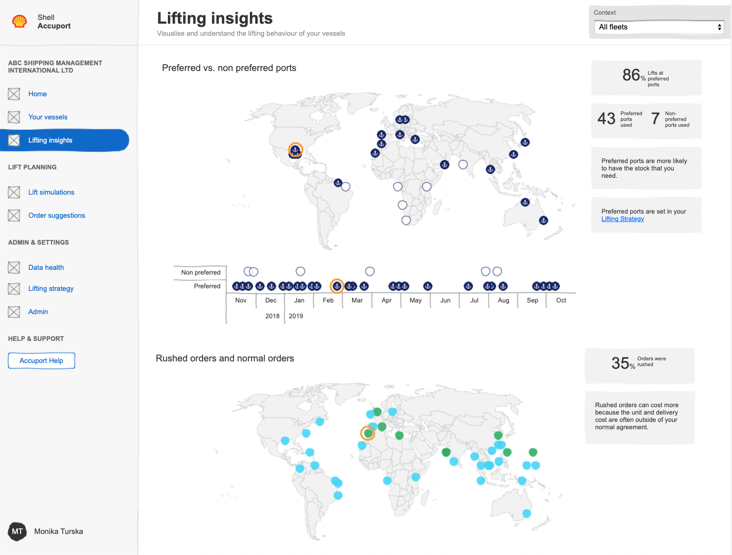
Task: Select the anchor marker in northern South America
Action: (x=338, y=183)
